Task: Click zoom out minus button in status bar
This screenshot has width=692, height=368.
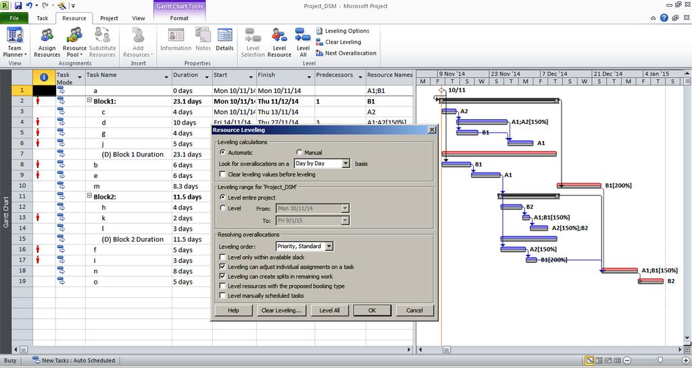Action: coord(627,361)
